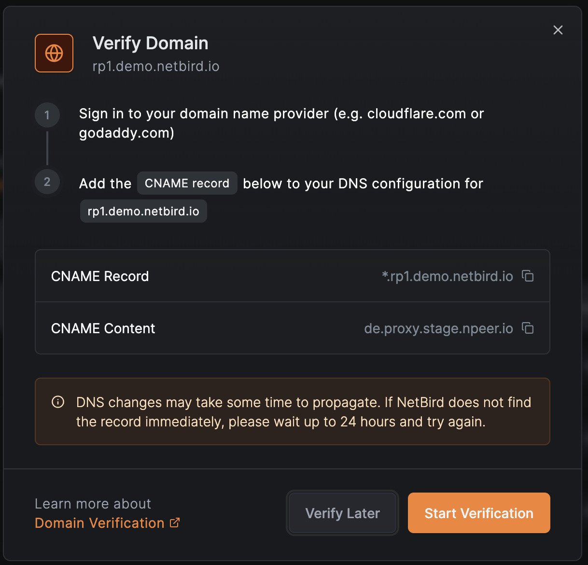Click the orange globe domain icon
Viewport: 588px width, 565px height.
point(54,53)
